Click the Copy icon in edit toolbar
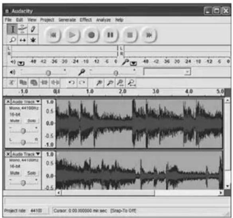Image resolution: width=233 pixels, height=218 pixels. pyautogui.click(x=23, y=83)
